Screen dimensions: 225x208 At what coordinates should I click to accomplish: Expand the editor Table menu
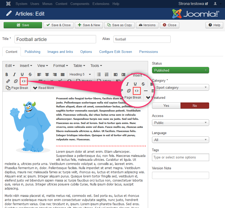tap(79, 66)
